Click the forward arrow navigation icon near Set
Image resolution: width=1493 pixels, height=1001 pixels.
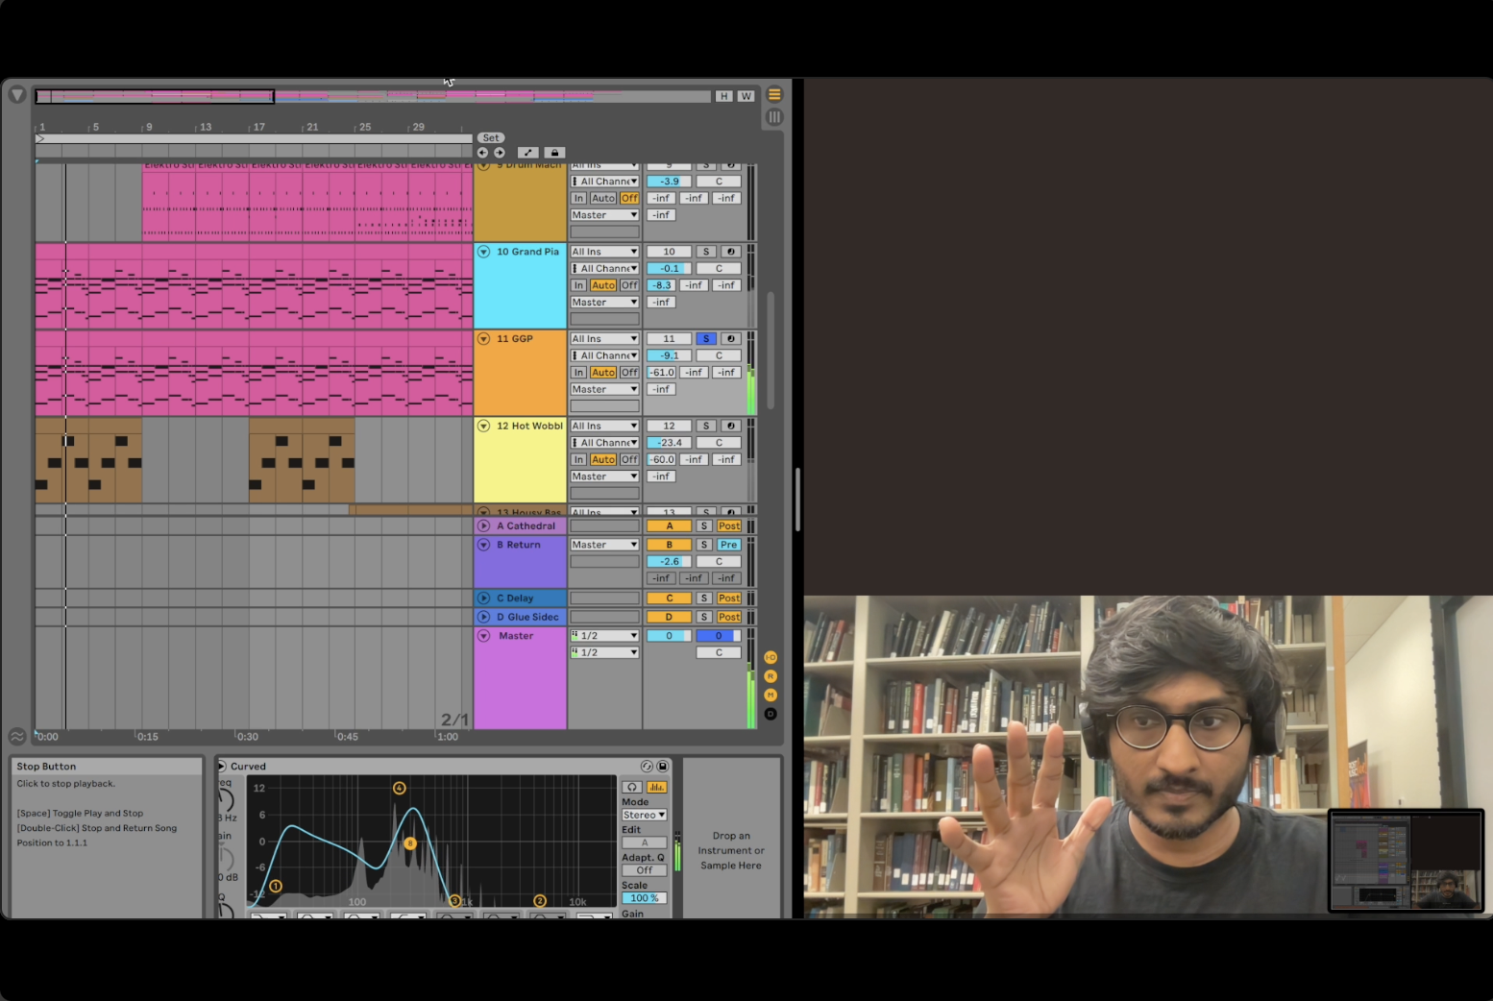pyautogui.click(x=500, y=153)
